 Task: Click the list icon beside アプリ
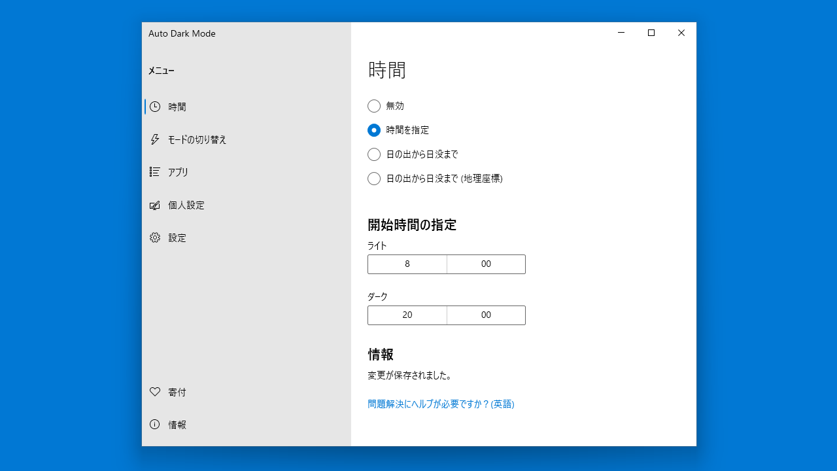coord(155,172)
